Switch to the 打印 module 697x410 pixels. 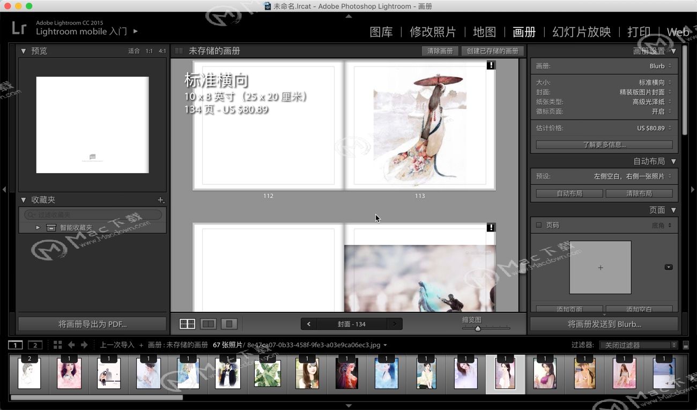(x=639, y=32)
